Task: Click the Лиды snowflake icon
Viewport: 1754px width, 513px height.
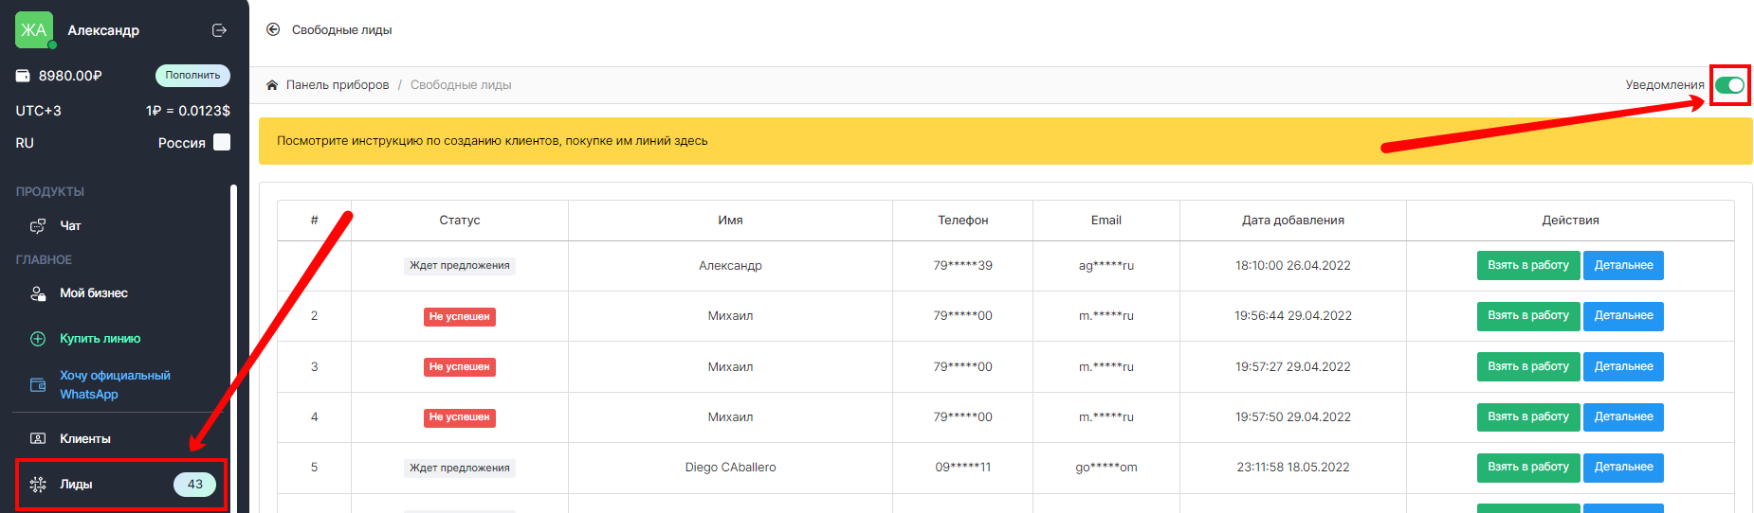Action: pos(38,485)
